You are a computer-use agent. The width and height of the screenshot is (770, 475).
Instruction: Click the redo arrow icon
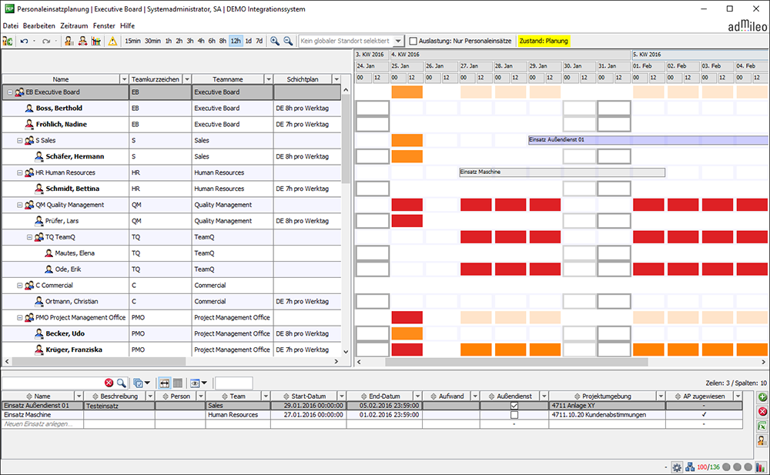[x=46, y=42]
